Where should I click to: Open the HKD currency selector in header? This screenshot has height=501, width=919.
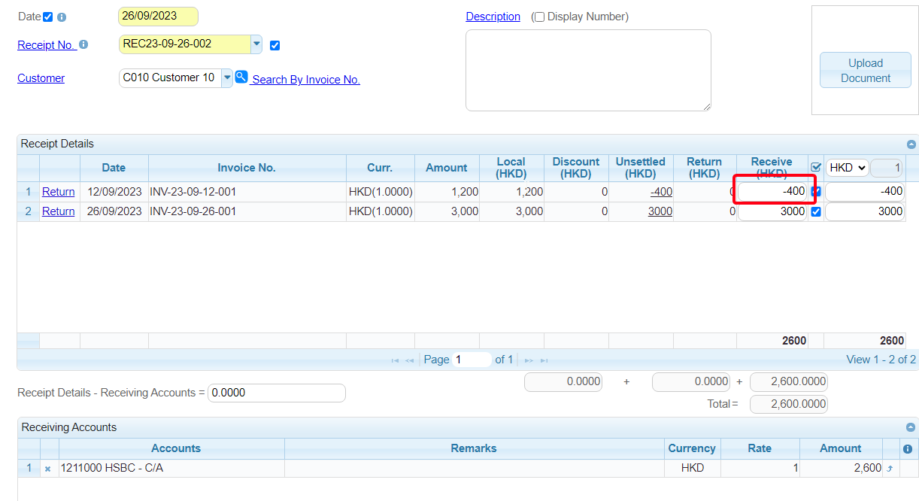pos(847,168)
